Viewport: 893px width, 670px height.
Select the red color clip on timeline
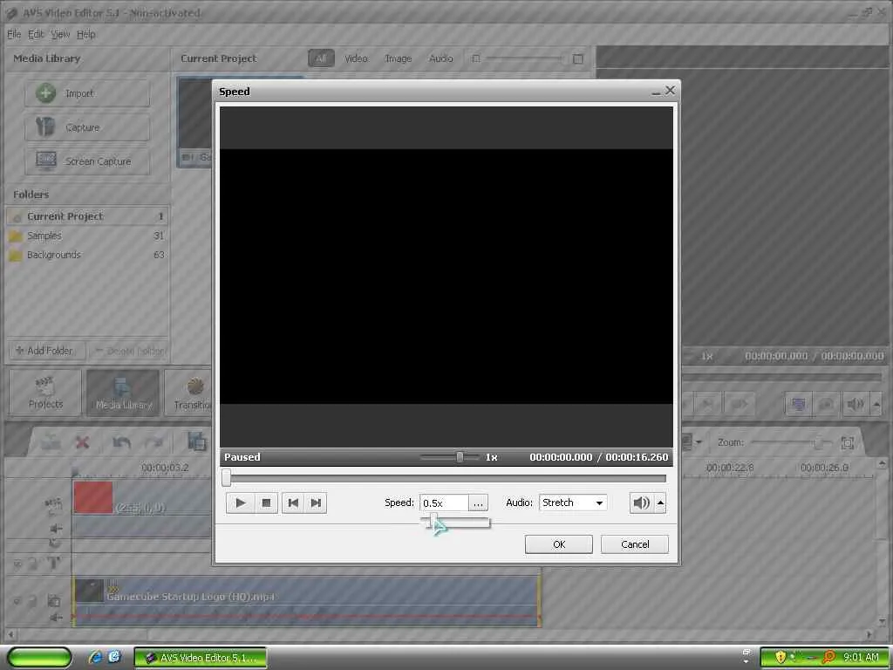tap(92, 497)
